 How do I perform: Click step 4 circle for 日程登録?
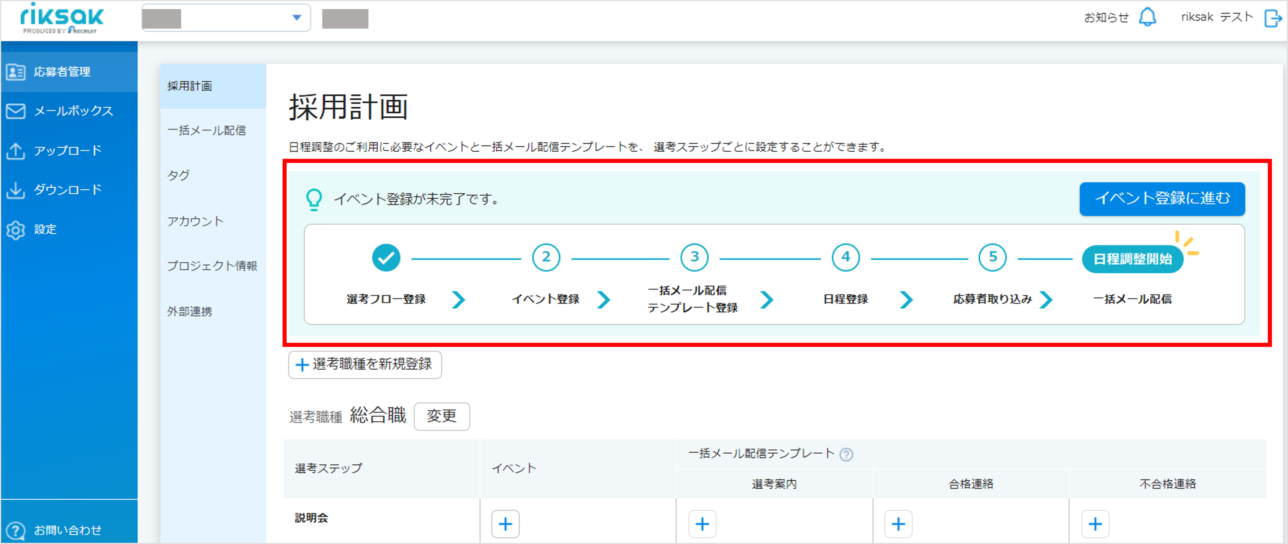[x=846, y=258]
